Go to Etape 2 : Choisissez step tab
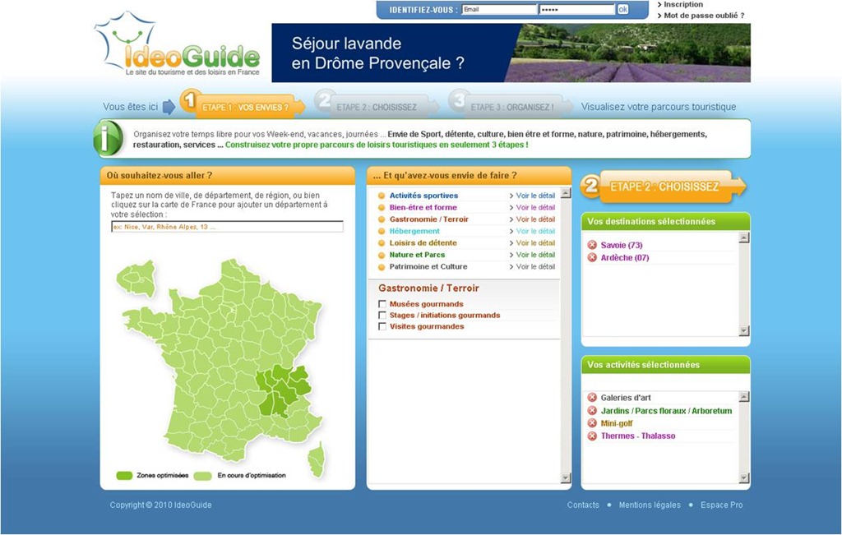 click(375, 107)
